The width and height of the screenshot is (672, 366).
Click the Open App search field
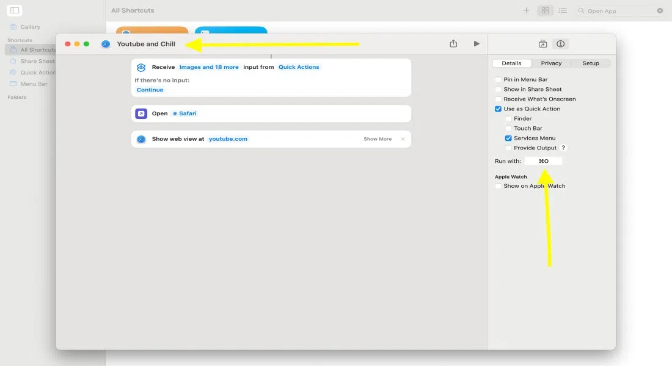(621, 11)
